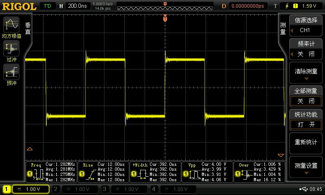The image size is (325, 195).
Task: Open the vertical (垂直) side tab
Action: (28, 28)
